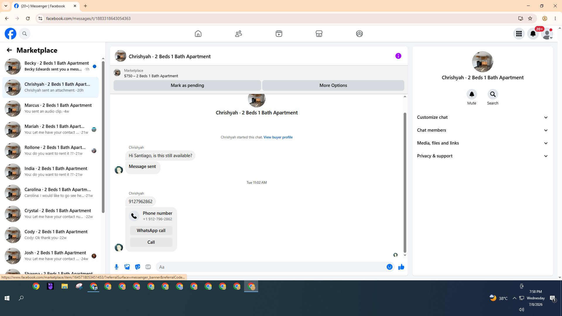Open the emoji picker

[x=390, y=267]
